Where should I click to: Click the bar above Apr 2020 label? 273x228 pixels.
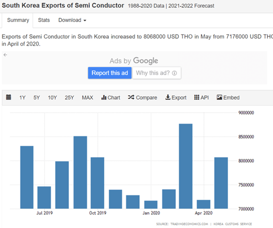tap(204, 204)
